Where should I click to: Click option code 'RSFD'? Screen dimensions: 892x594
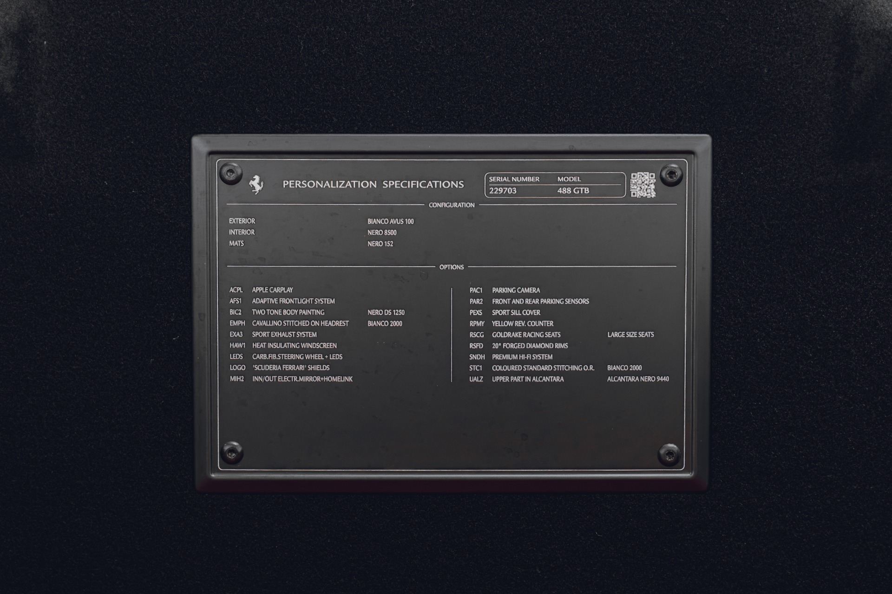point(476,346)
